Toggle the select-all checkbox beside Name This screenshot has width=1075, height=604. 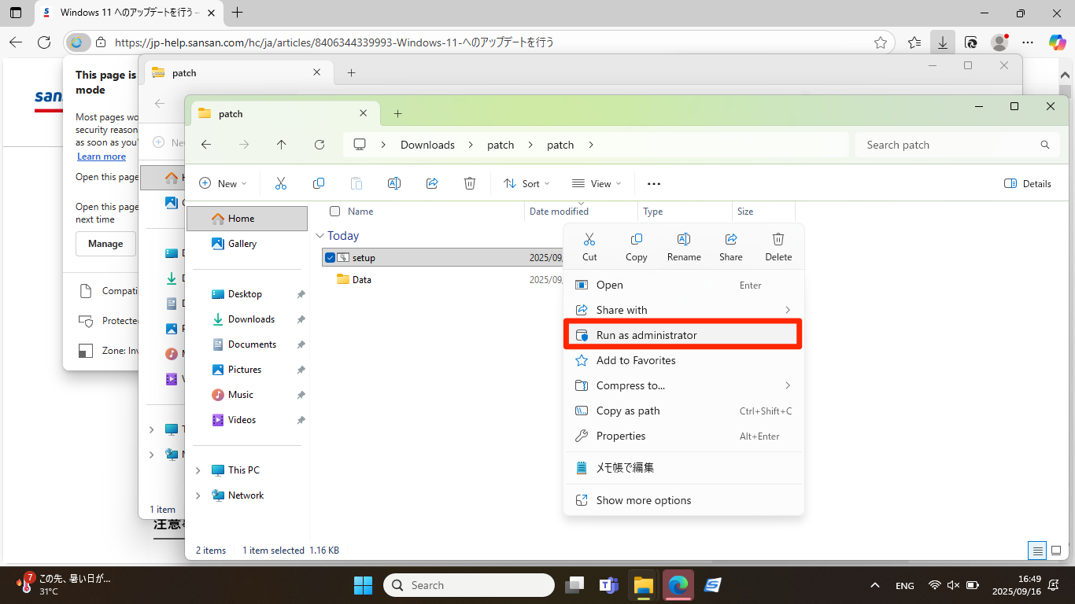coord(335,212)
